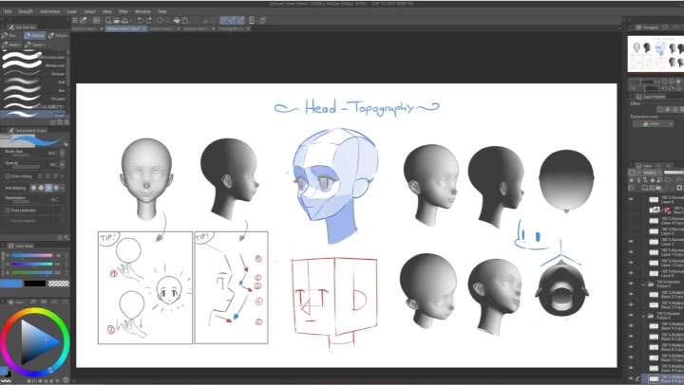Screen dimensions: 684x385
Task: Enable the Post correction checkbox
Action: pos(8,210)
